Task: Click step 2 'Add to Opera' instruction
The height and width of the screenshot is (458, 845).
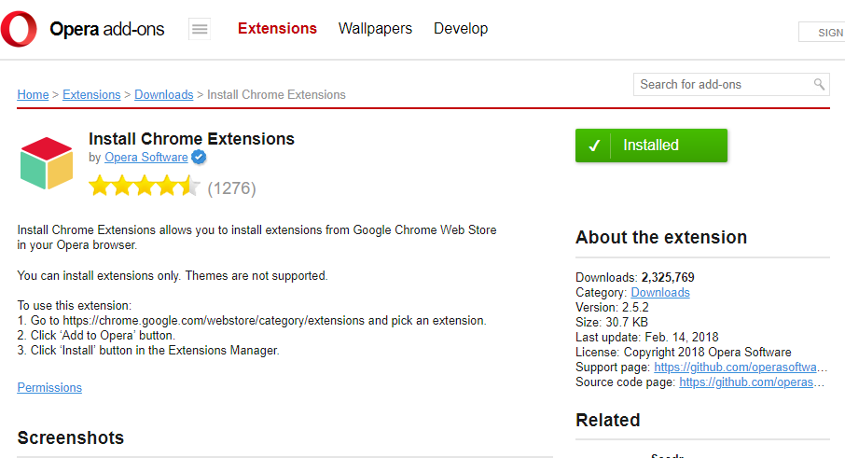Action: click(96, 336)
